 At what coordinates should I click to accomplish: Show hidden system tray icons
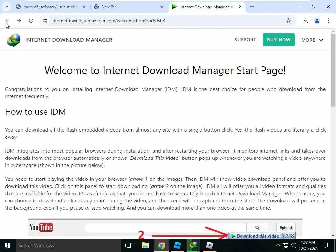point(278,245)
